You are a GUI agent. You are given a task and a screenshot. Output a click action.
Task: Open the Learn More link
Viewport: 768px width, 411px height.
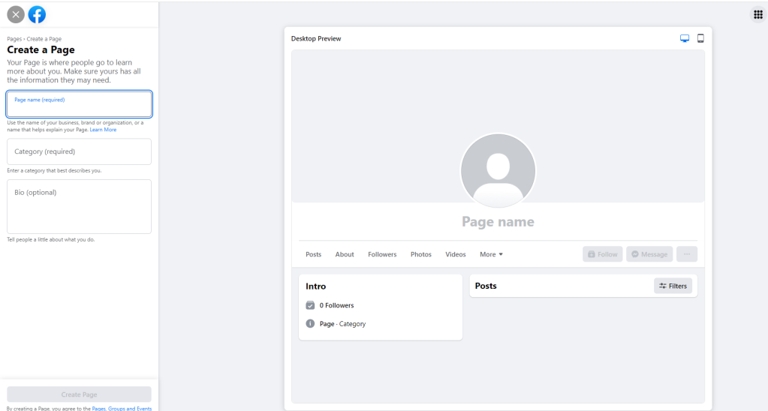pos(103,130)
